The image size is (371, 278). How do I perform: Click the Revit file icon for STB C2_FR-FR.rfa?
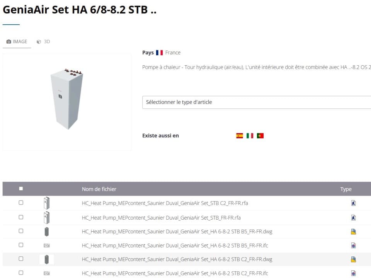[x=353, y=203]
